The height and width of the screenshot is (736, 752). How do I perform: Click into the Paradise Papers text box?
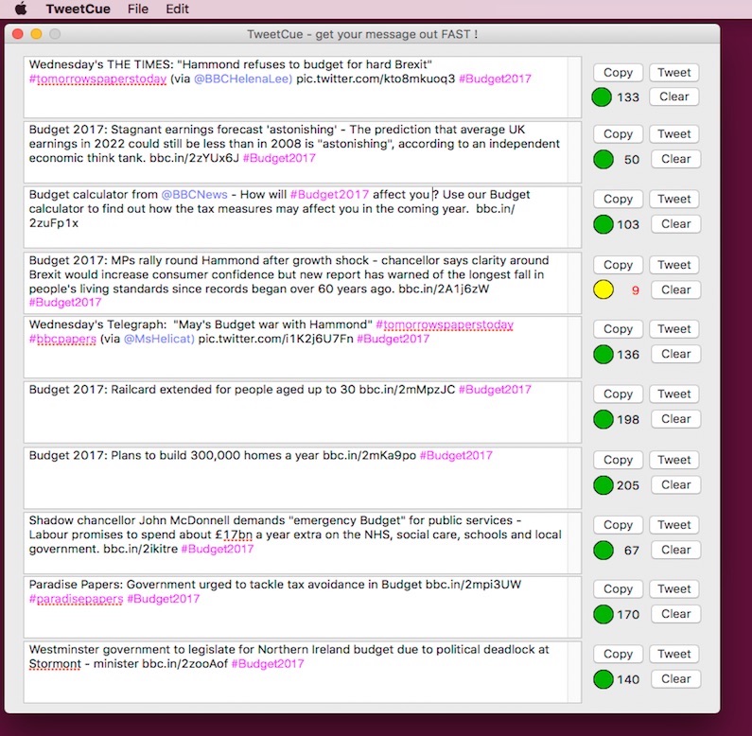[302, 607]
